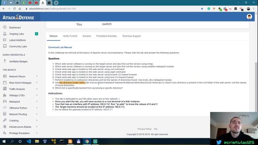Expand the Webapp CVEs menu
This screenshot has height=145, width=258.
(37, 95)
